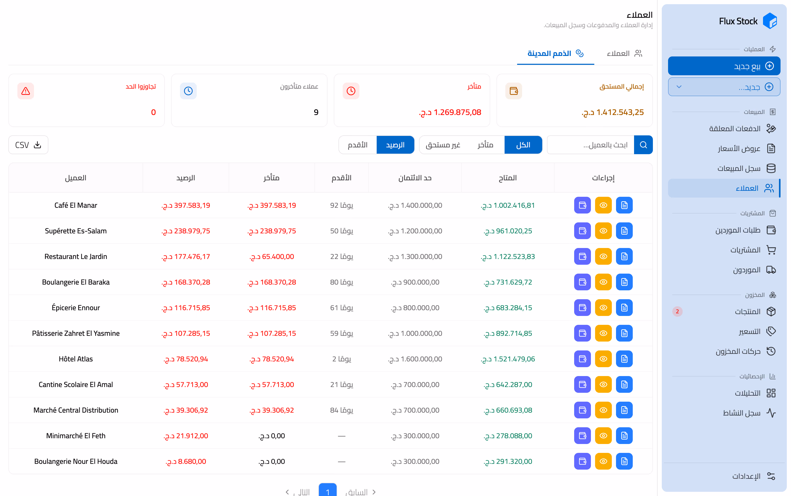Click wallet icon for Restaurant Le Jardin
Viewport: 791px width, 496px height.
582,257
